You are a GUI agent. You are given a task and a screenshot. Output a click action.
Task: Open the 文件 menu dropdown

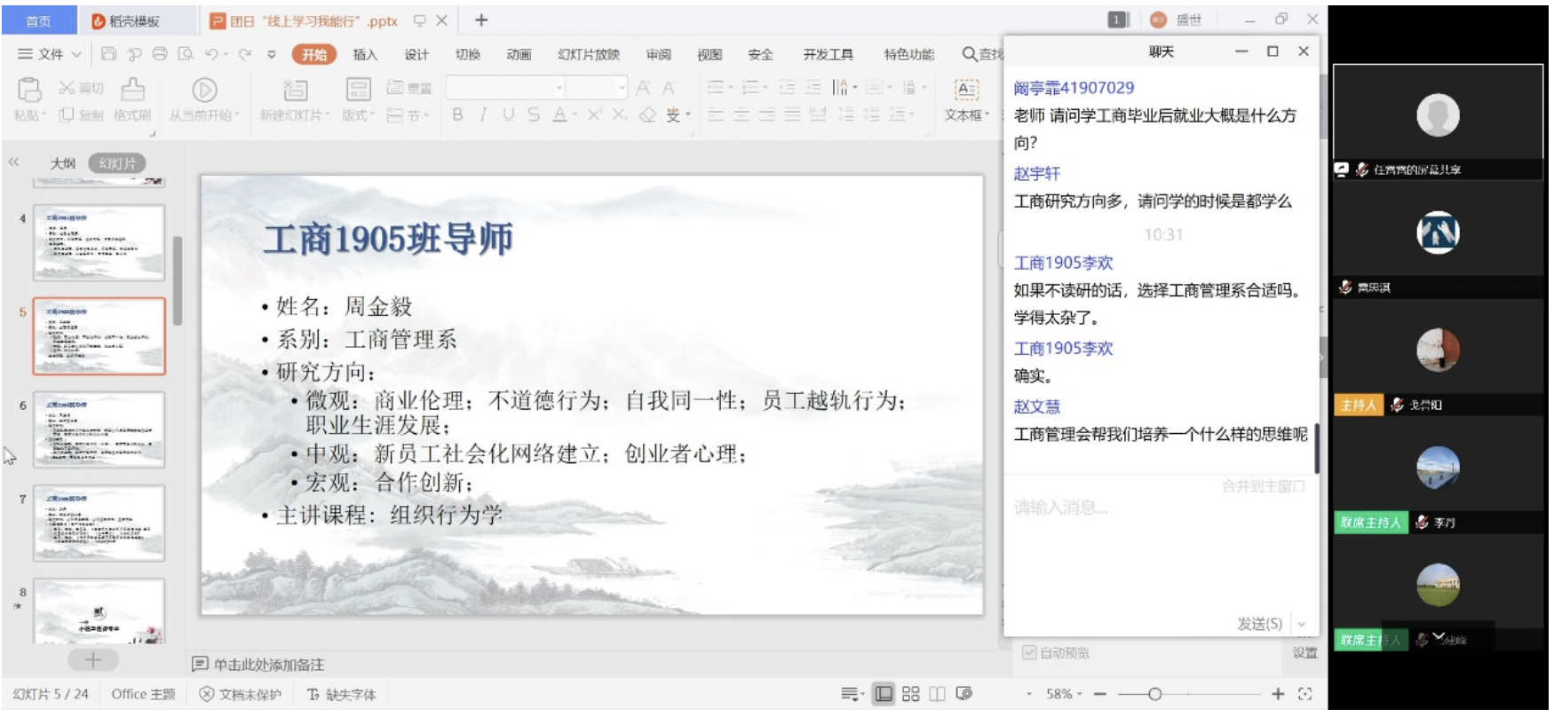(x=50, y=54)
